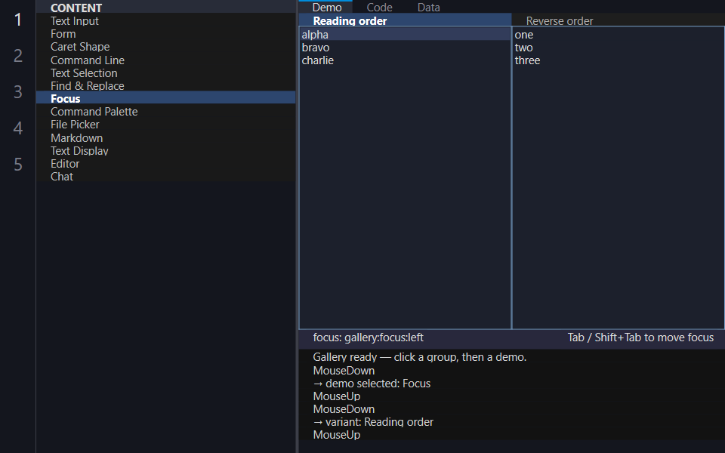Viewport: 725px width, 453px height.
Task: Open the Chat demo
Action: (x=165, y=177)
